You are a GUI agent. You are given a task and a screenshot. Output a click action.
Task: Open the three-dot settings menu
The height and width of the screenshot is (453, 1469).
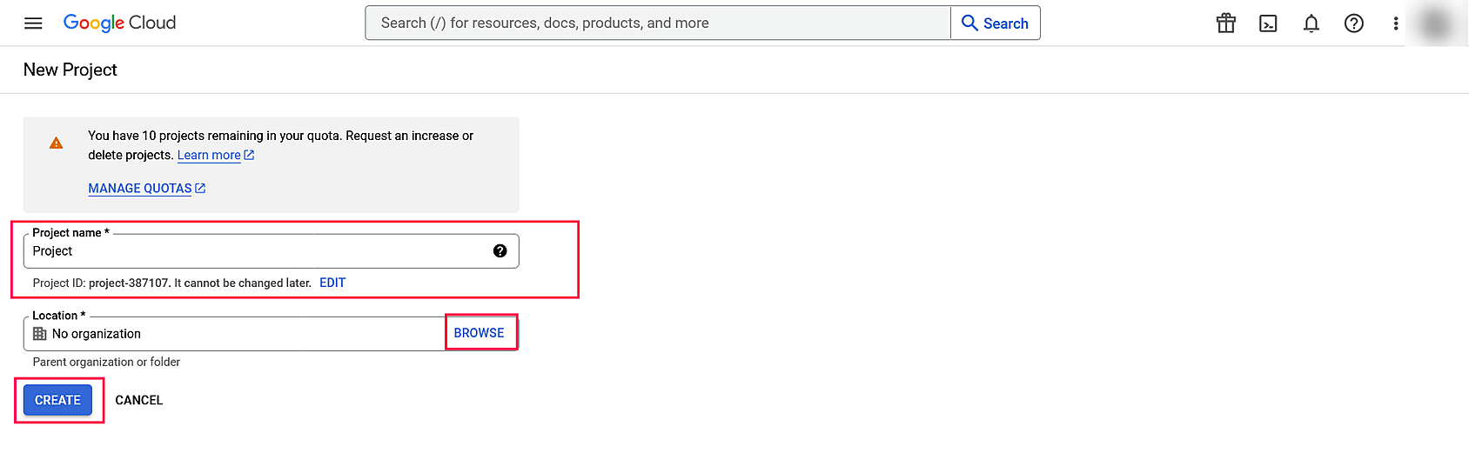1396,23
